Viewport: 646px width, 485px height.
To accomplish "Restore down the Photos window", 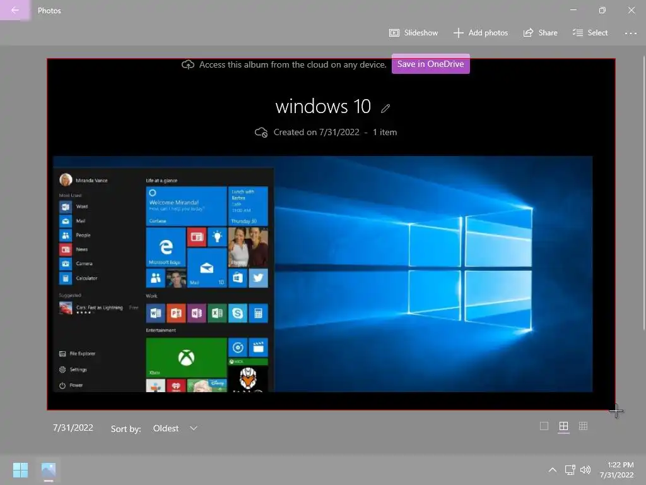I will pyautogui.click(x=602, y=10).
